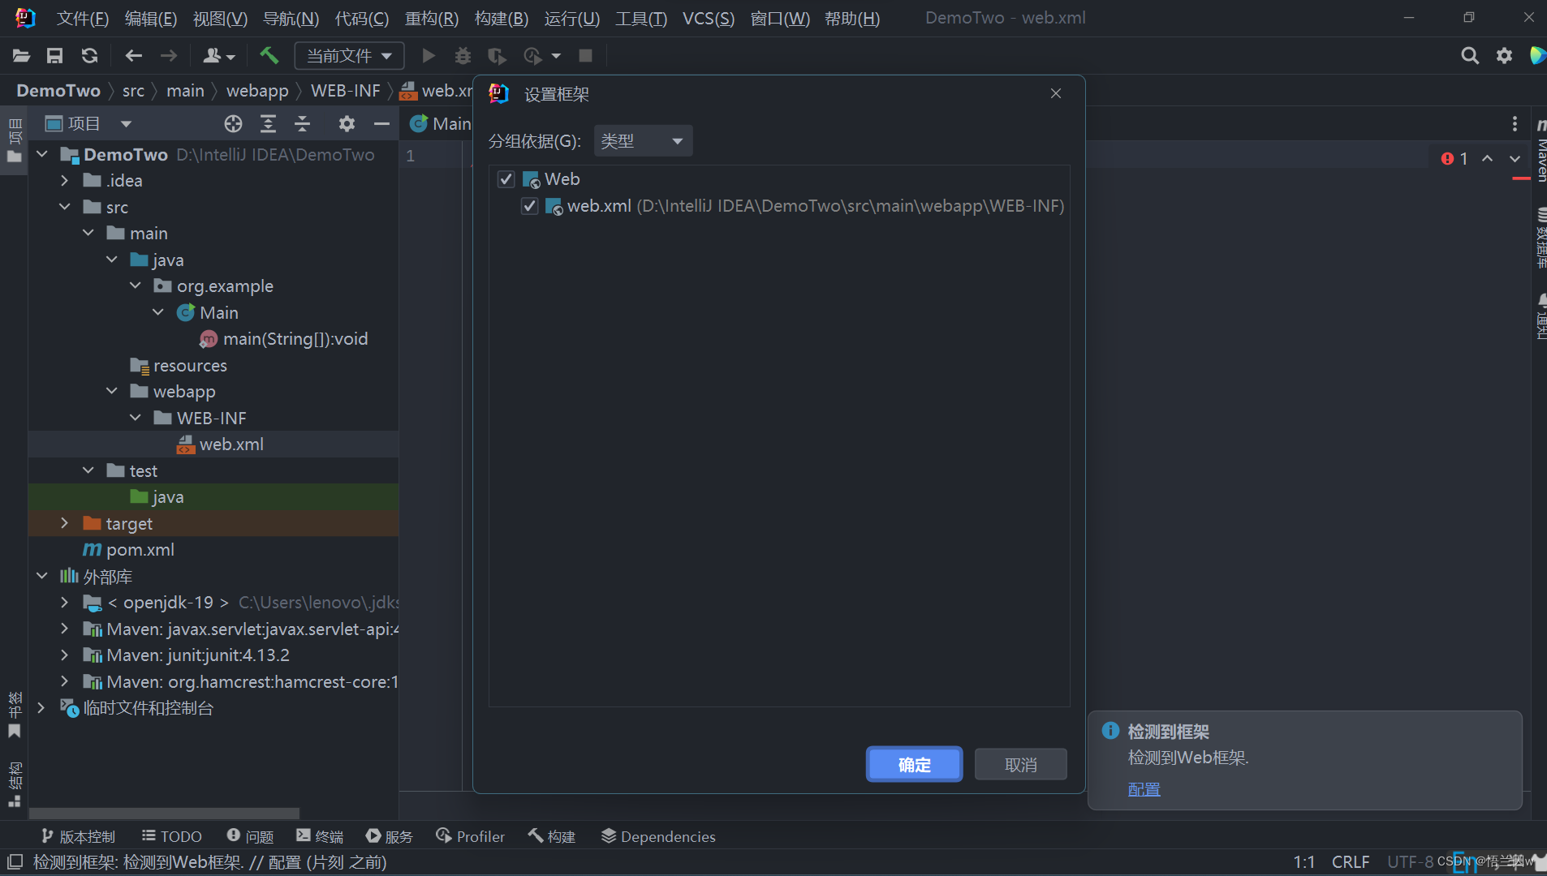Image resolution: width=1547 pixels, height=876 pixels.
Task: Expand scratches and consoles node
Action: point(41,707)
